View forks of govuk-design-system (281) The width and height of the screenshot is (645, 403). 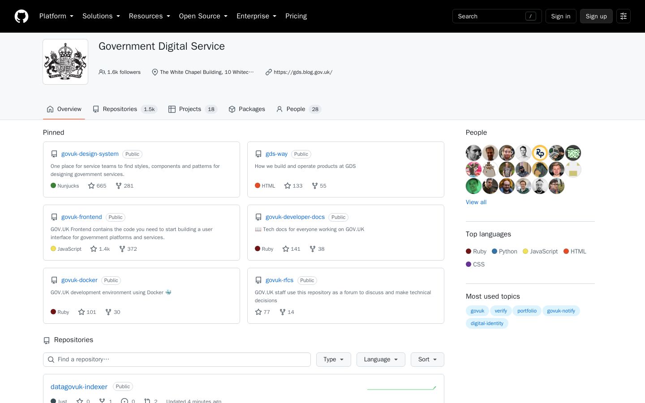pyautogui.click(x=125, y=186)
